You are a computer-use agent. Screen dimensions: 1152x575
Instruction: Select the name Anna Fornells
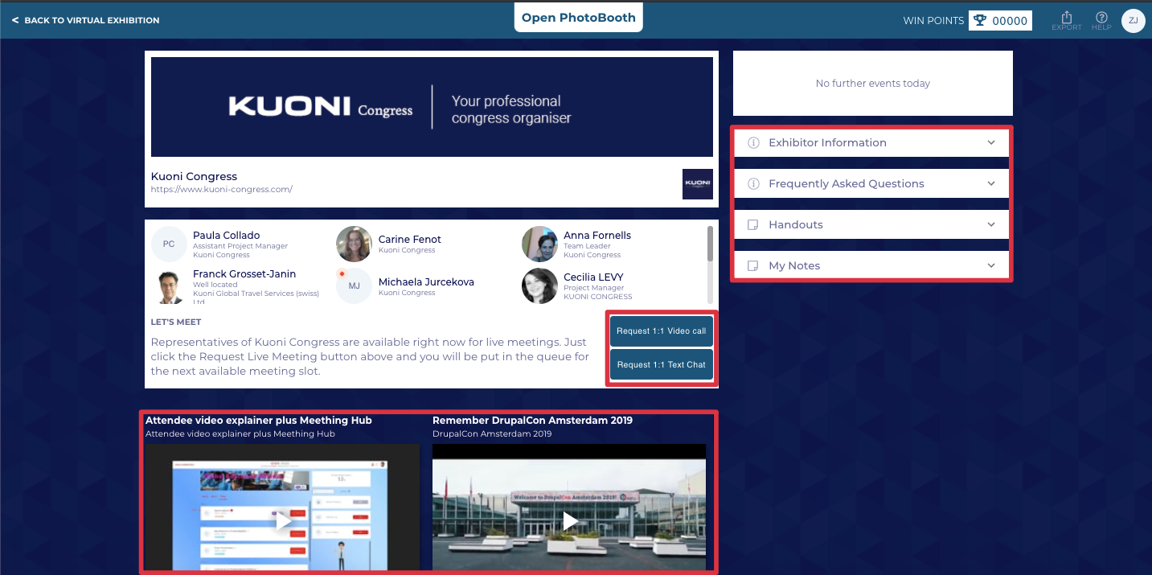point(597,236)
